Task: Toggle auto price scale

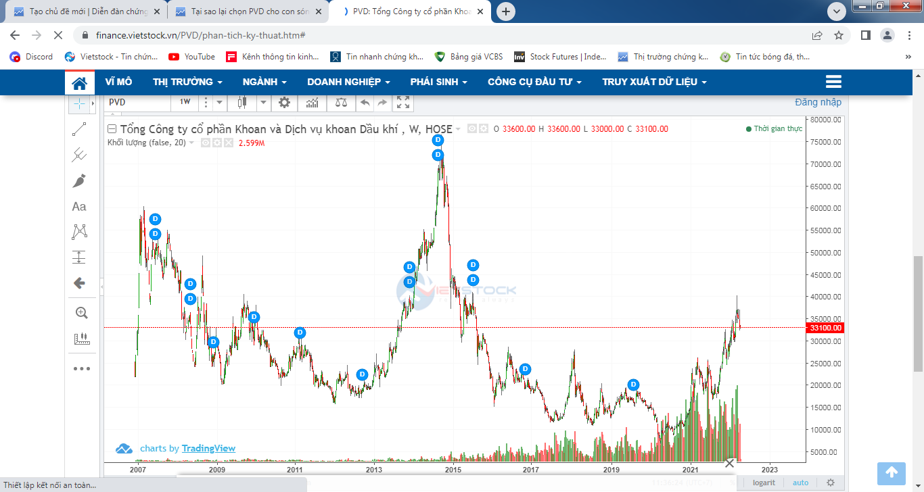Action: tap(800, 483)
